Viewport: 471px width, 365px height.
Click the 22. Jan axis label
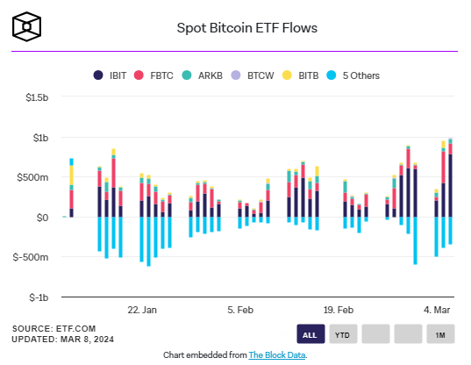[142, 310]
